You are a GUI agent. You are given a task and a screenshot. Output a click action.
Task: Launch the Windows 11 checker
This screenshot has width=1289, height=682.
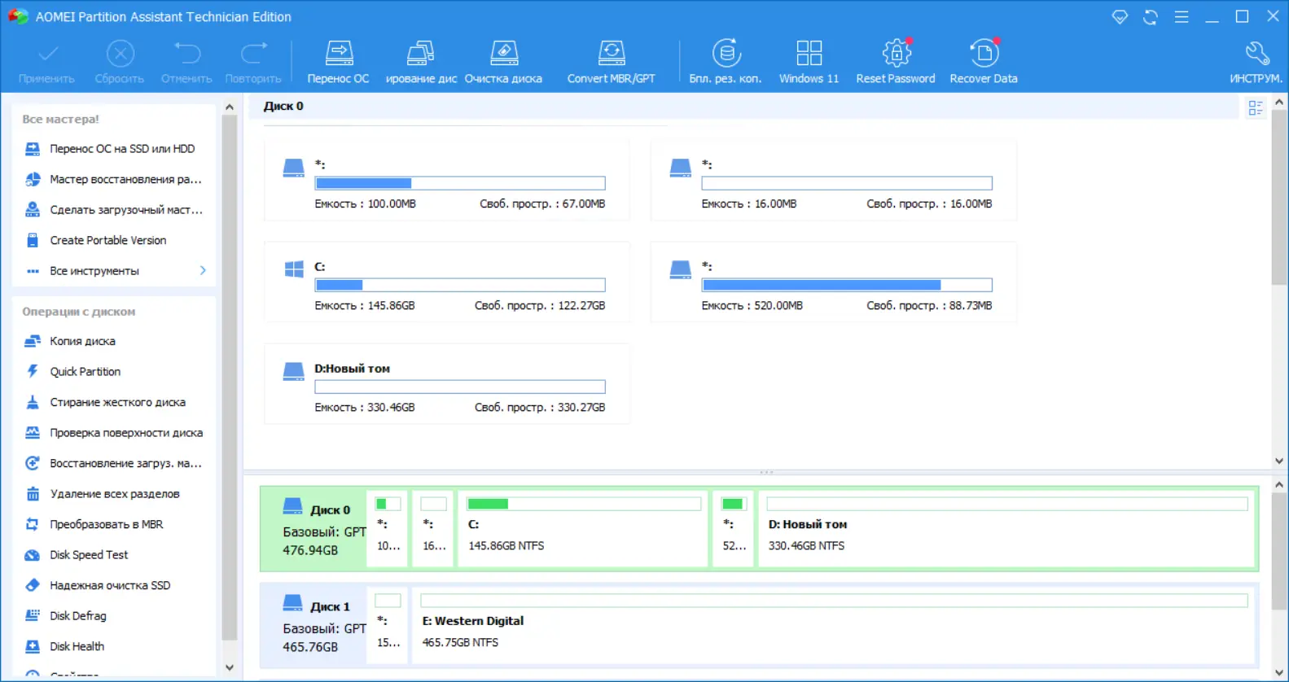(809, 62)
